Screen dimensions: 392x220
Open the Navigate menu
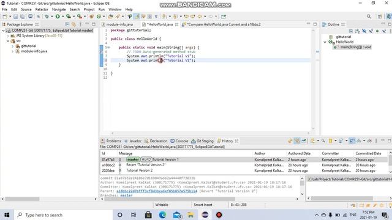[59, 10]
